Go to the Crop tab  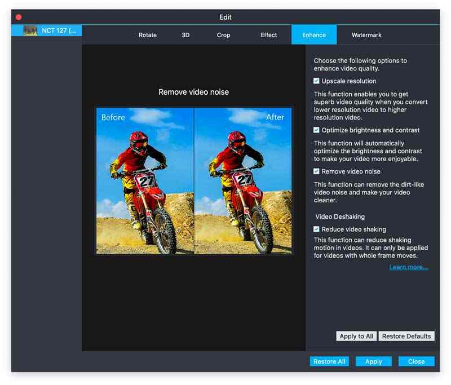223,35
